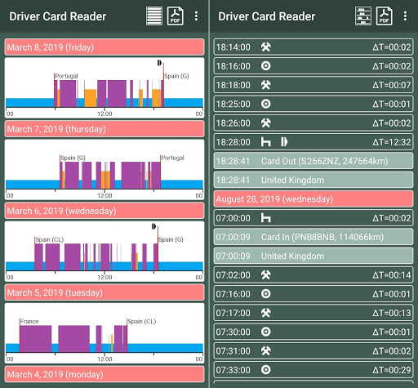Screen dimensions: 418x388
Task: Switch to chart view in right panel
Action: pyautogui.click(x=363, y=16)
